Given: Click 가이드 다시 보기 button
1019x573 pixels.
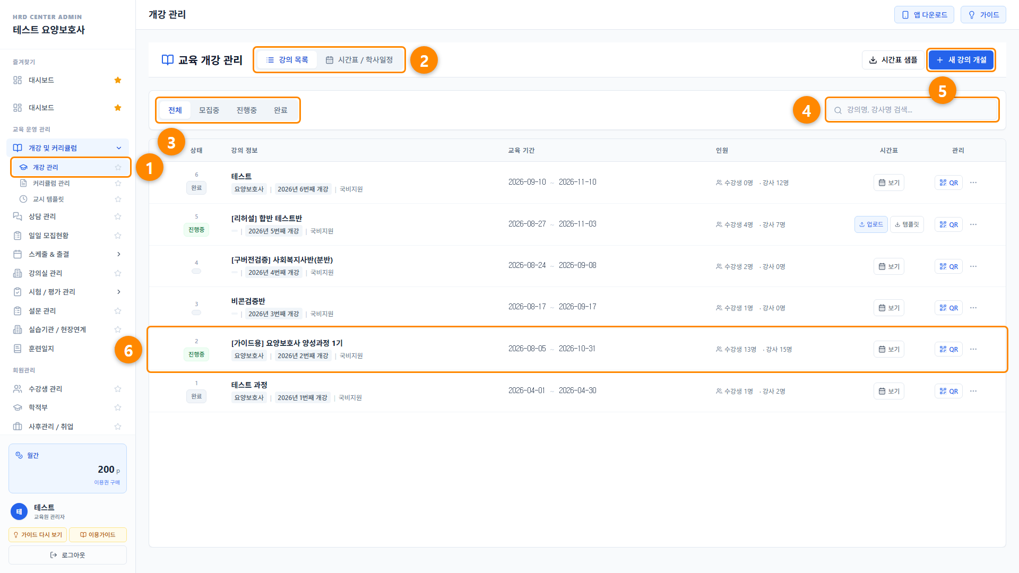Looking at the screenshot, I should point(38,535).
